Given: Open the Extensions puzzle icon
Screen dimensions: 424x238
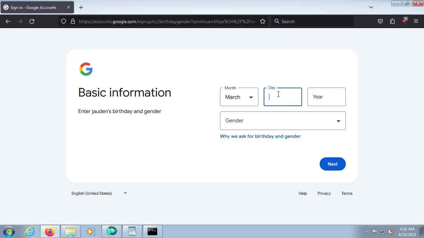Looking at the screenshot, I should (x=392, y=21).
